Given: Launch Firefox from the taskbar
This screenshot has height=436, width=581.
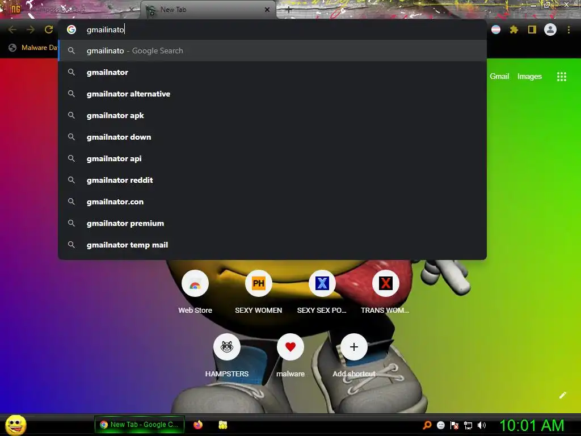Looking at the screenshot, I should pos(198,425).
